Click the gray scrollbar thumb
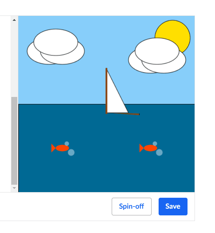Image resolution: width=215 pixels, height=233 pixels. pos(14,141)
